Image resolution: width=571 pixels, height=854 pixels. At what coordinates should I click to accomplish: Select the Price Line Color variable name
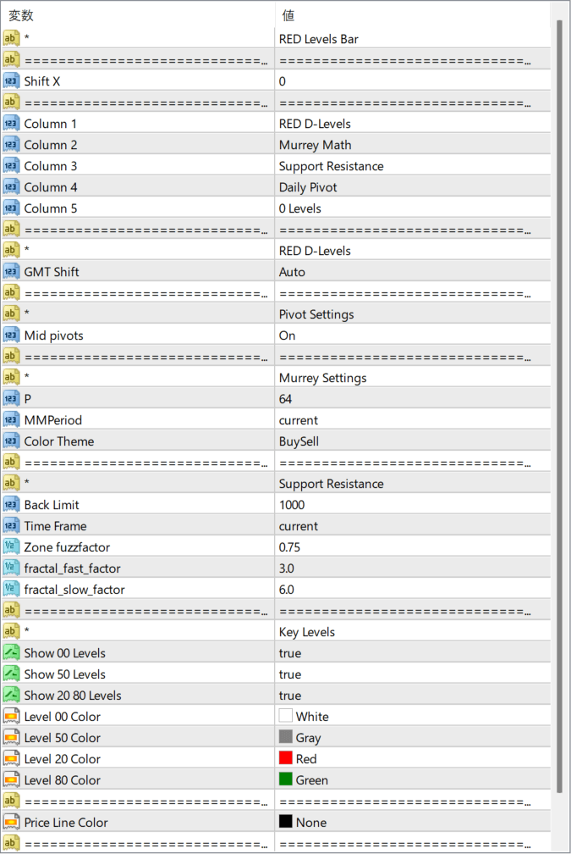[x=66, y=823]
